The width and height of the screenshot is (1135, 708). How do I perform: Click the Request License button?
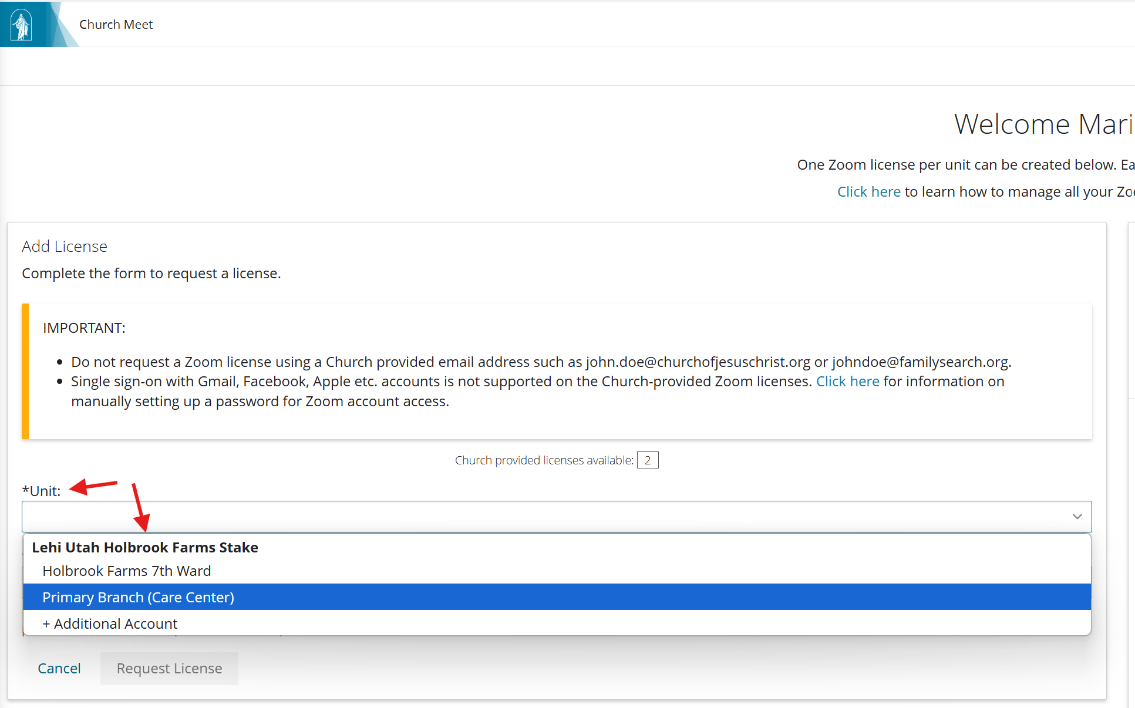[x=169, y=668]
